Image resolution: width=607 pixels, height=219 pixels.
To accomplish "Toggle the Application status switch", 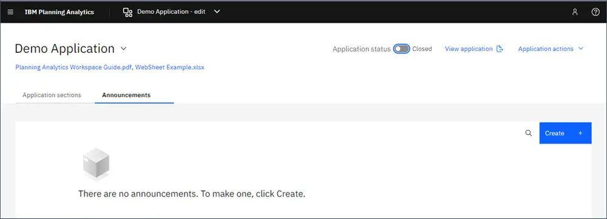I will 401,49.
